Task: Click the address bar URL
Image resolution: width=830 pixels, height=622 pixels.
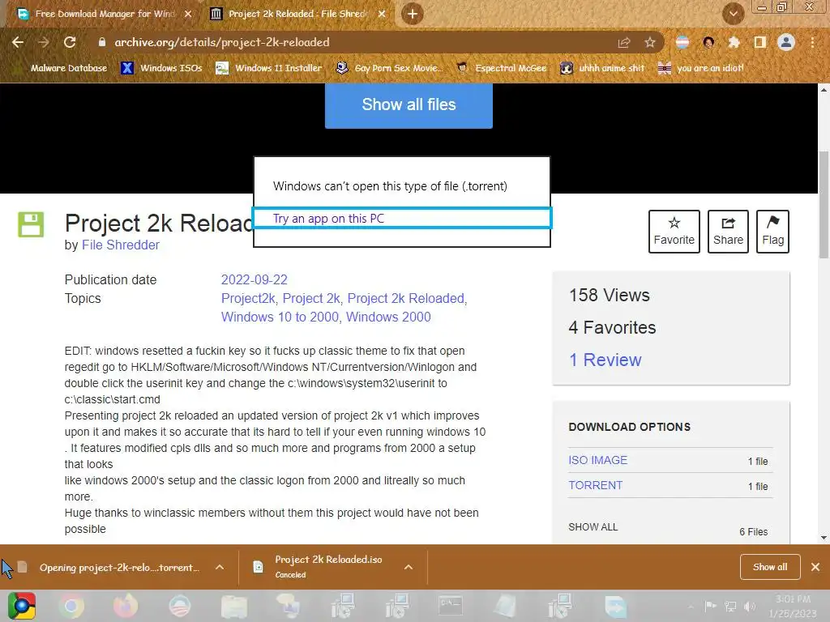Action: click(222, 42)
